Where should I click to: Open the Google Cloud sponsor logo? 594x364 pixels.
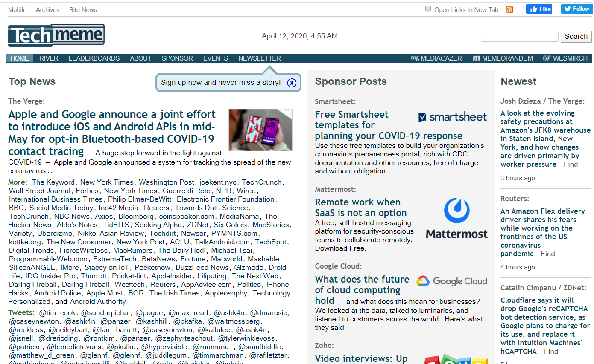pyautogui.click(x=452, y=281)
